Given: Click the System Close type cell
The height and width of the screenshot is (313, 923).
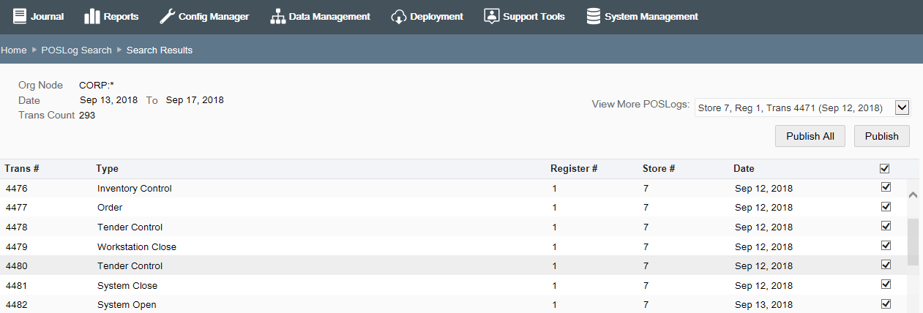Looking at the screenshot, I should (x=127, y=285).
